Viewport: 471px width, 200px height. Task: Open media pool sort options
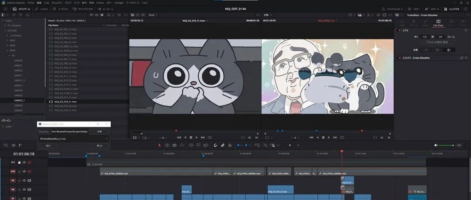(x=119, y=15)
